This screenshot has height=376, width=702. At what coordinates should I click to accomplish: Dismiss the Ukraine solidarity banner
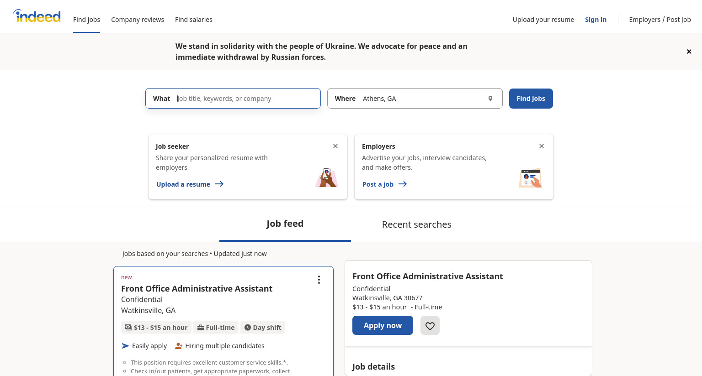click(x=689, y=52)
